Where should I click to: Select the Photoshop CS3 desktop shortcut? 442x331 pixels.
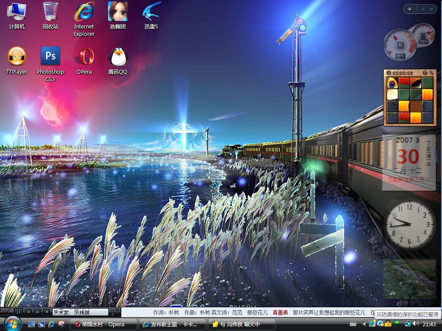pos(50,64)
